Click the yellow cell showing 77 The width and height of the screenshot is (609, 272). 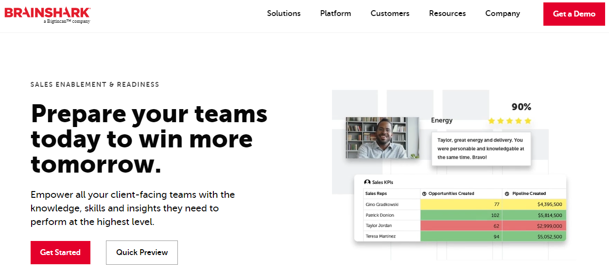461,205
